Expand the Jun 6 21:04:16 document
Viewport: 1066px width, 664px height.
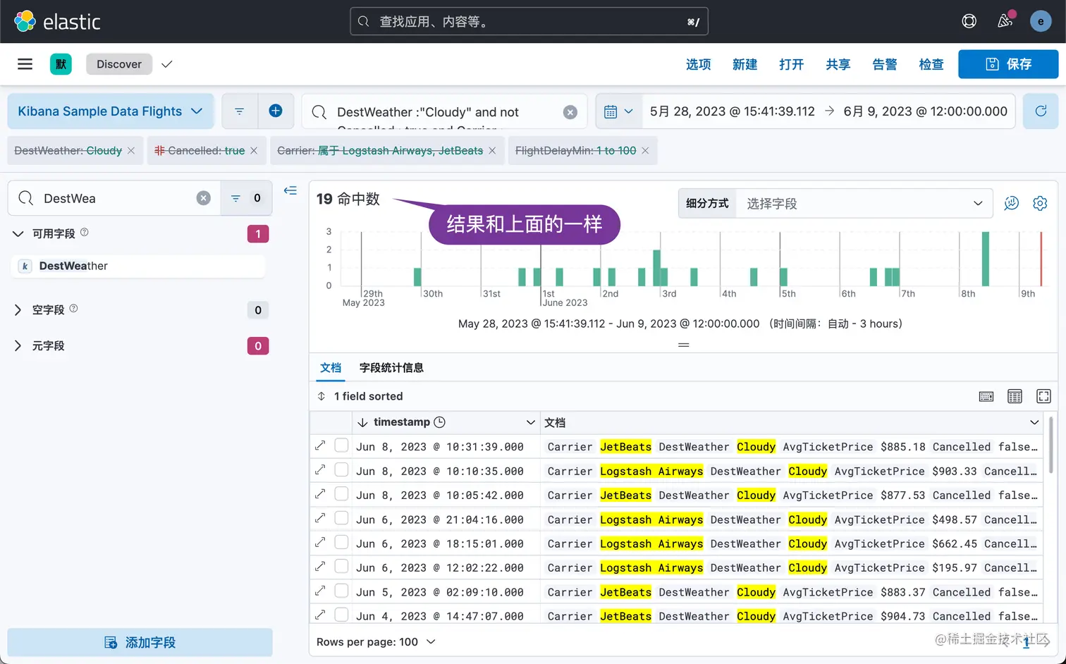320,518
